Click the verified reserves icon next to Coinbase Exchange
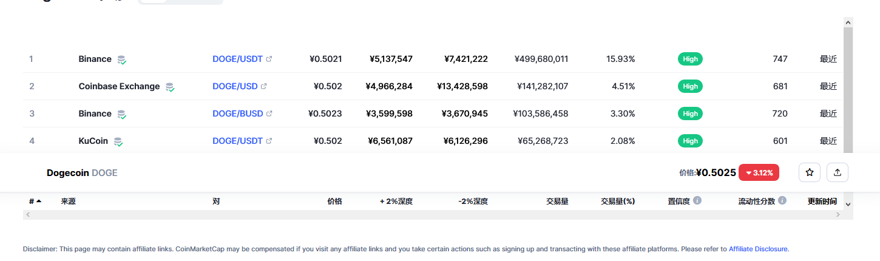880x261 pixels. 170,87
